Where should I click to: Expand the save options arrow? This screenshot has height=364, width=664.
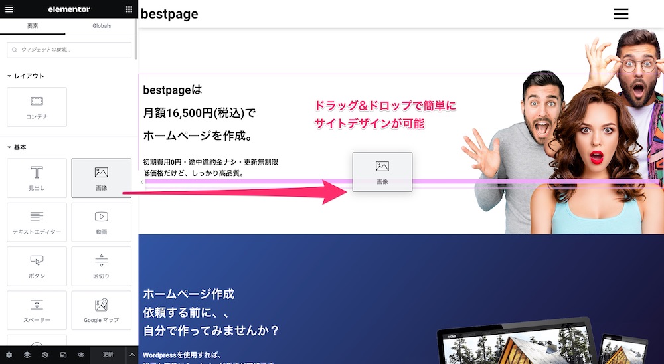132,355
